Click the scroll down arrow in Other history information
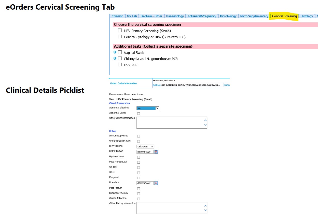The height and width of the screenshot is (222, 318). (205, 210)
